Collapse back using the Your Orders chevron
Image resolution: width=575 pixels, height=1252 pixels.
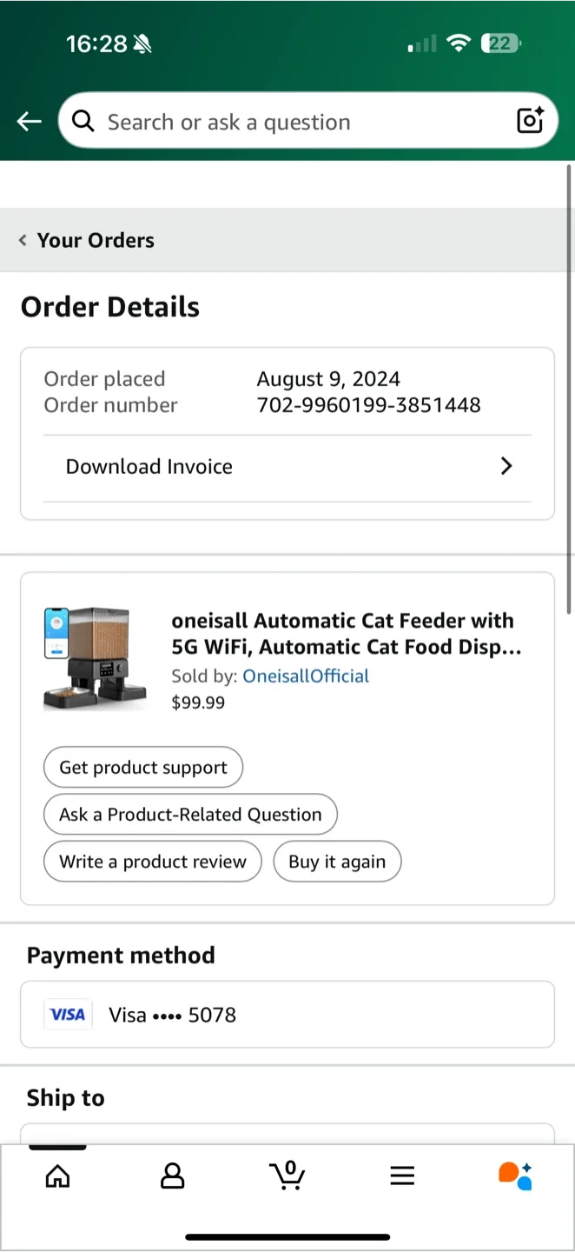[23, 240]
